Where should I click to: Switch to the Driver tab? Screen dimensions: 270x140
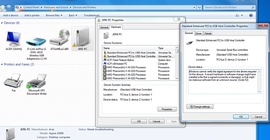pos(198,33)
